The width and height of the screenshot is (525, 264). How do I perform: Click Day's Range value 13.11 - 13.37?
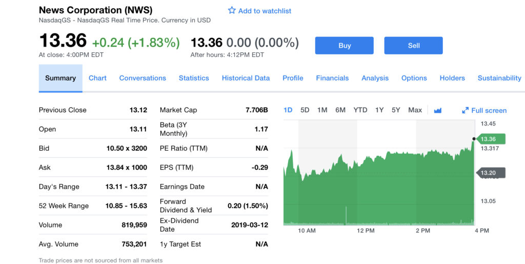pyautogui.click(x=126, y=187)
